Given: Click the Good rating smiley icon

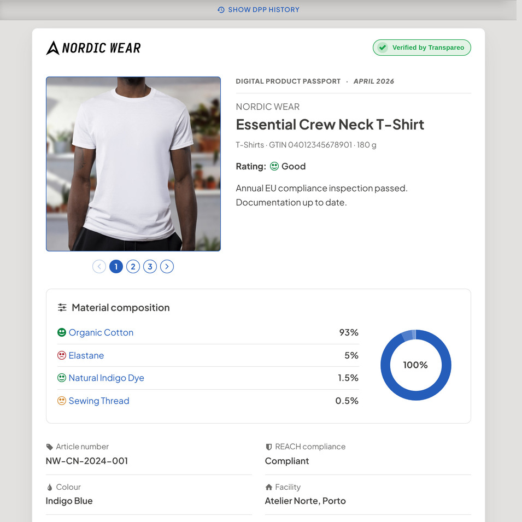Looking at the screenshot, I should 274,166.
